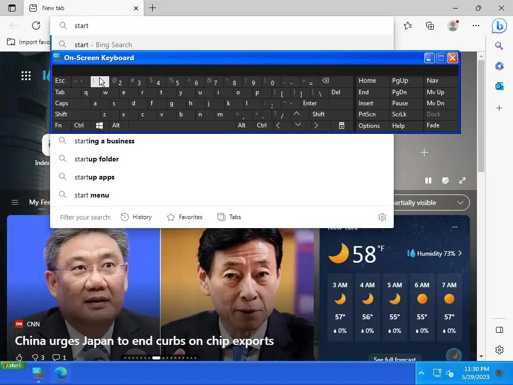Filter search by History
513x385 pixels.
[x=136, y=217]
